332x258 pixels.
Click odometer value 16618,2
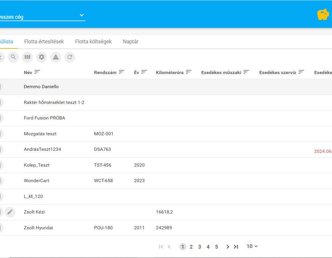point(164,212)
